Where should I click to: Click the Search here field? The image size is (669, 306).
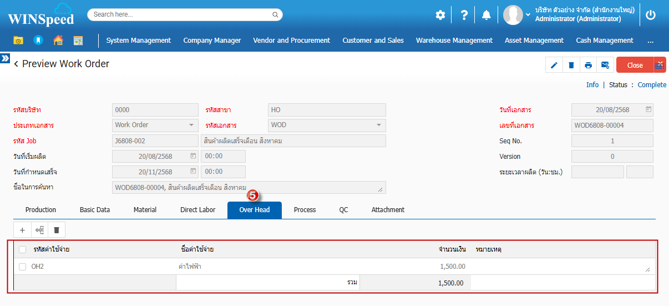click(185, 14)
